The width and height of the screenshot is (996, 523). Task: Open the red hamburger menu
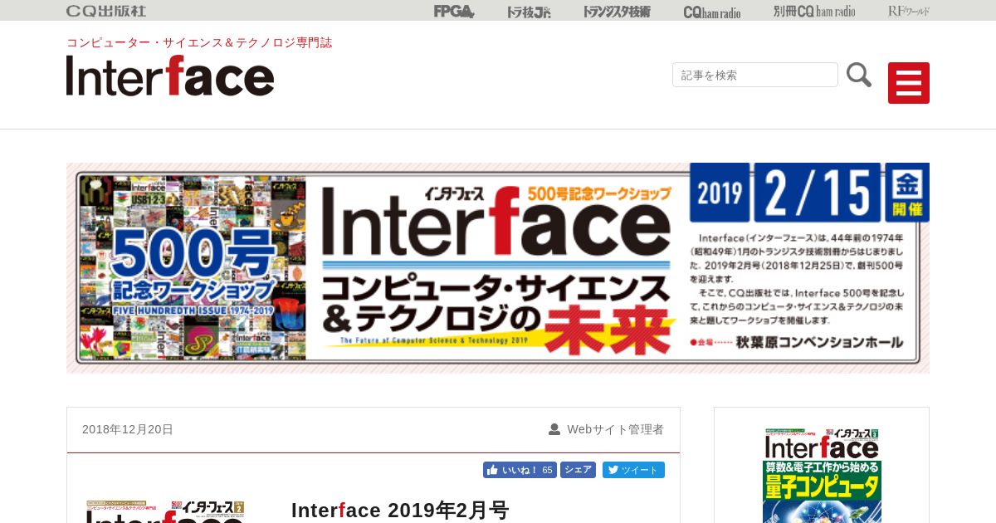click(x=909, y=83)
